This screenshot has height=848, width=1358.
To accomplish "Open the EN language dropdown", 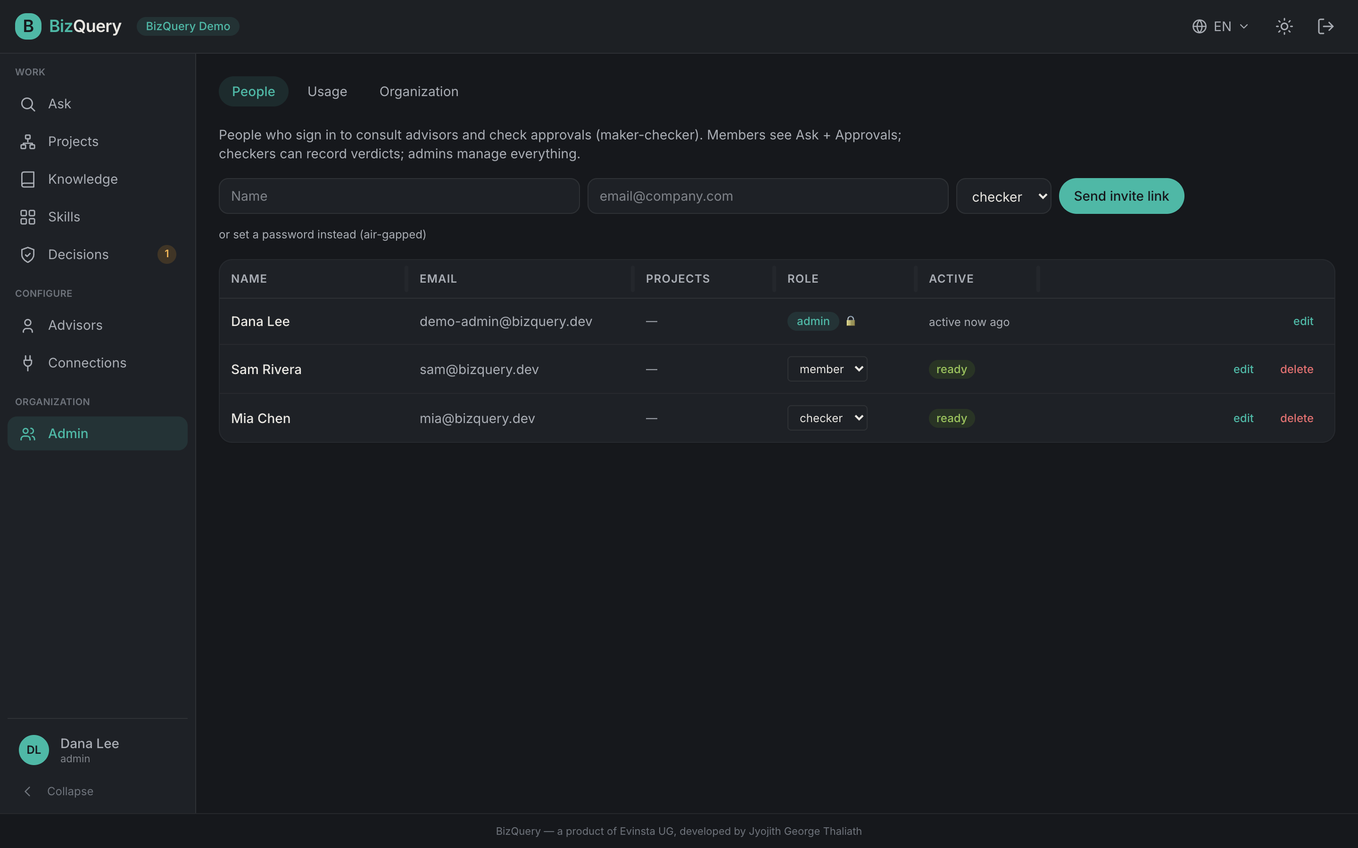I will tap(1220, 26).
